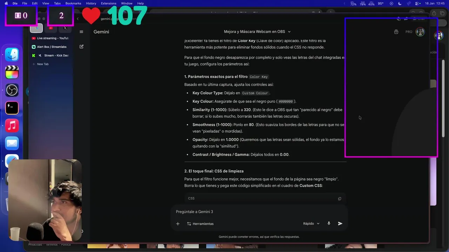
Task: Send the message with arrow icon
Action: [340, 223]
